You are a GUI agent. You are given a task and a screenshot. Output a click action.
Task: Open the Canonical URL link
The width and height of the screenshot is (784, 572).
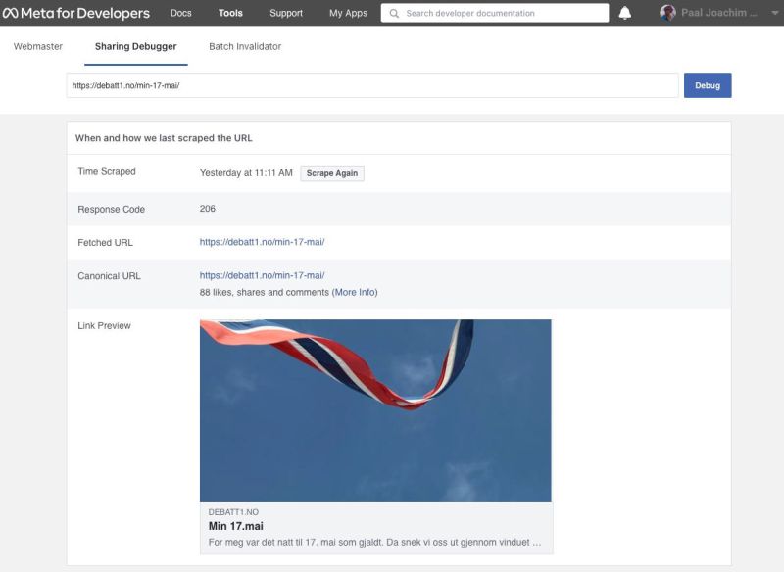[x=262, y=275]
